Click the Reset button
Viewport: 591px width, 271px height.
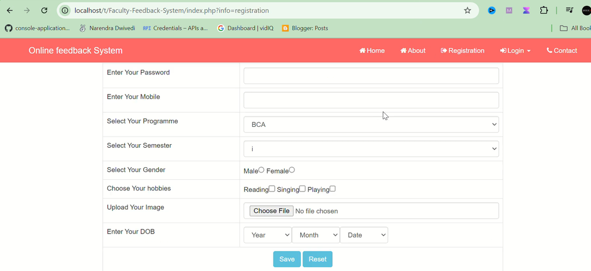tap(317, 259)
